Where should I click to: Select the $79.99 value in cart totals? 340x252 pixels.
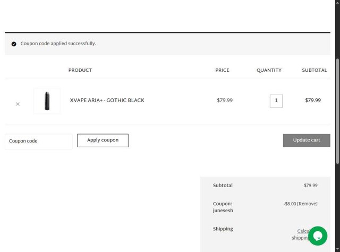pos(310,186)
